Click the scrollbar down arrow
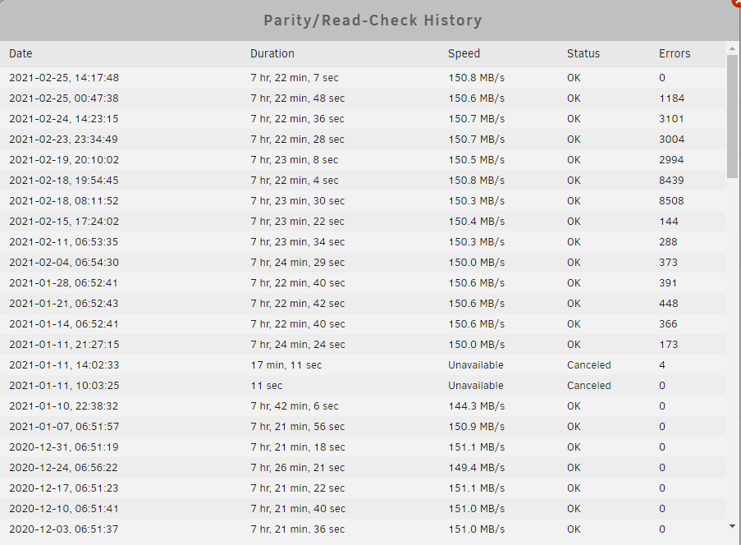Image resolution: width=741 pixels, height=545 pixels. 732,526
